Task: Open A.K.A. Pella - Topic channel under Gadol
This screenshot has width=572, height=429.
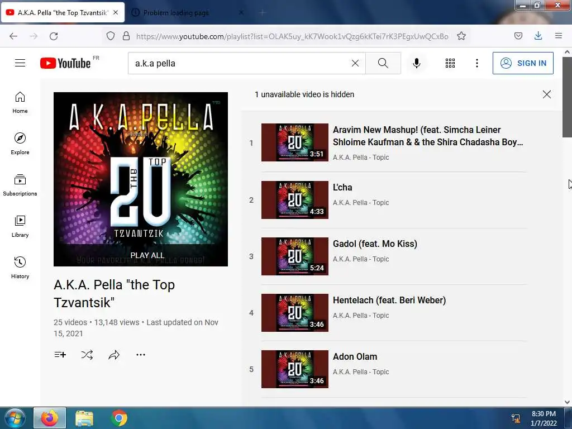Action: pyautogui.click(x=361, y=259)
